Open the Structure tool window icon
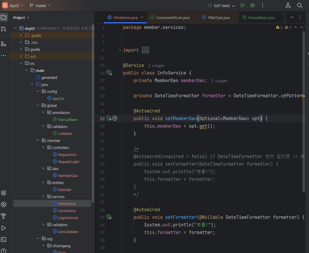Image resolution: width=309 pixels, height=253 pixels. [4, 44]
